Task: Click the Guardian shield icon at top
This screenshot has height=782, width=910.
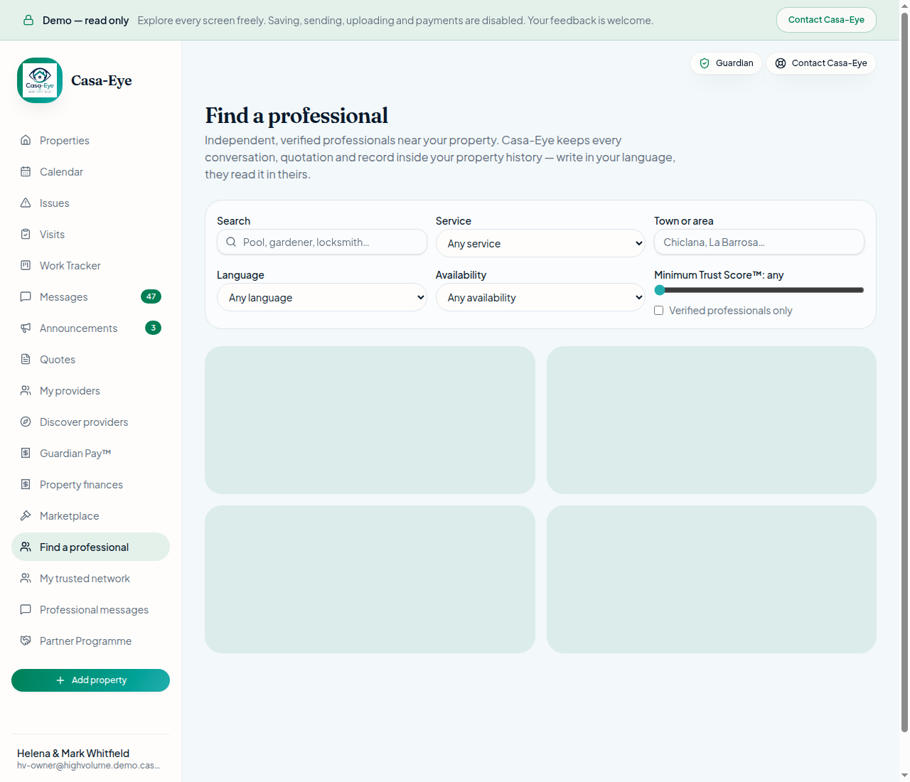Action: (x=705, y=63)
